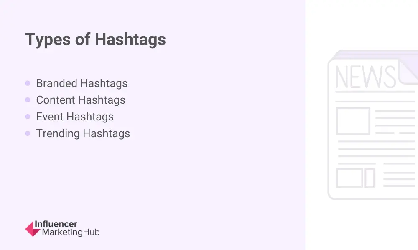Open the Trending Hashtags list item
The width and height of the screenshot is (418, 250).
point(83,133)
